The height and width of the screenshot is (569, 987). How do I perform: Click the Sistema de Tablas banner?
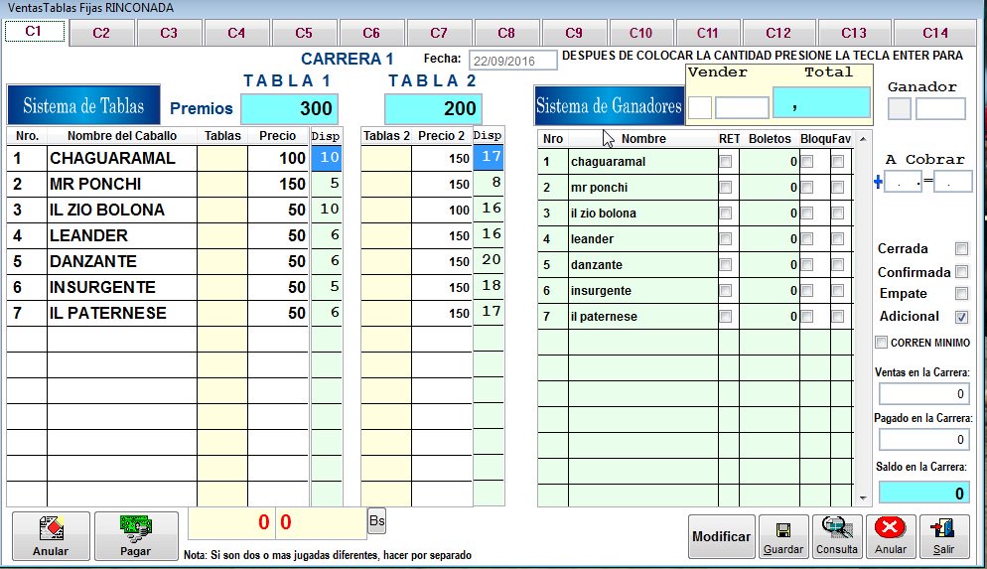click(x=83, y=105)
